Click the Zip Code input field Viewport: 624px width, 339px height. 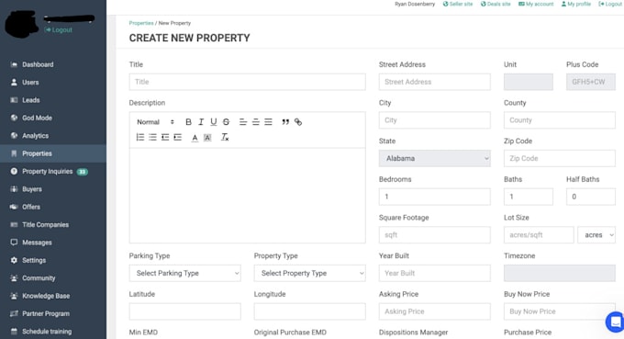click(x=560, y=158)
